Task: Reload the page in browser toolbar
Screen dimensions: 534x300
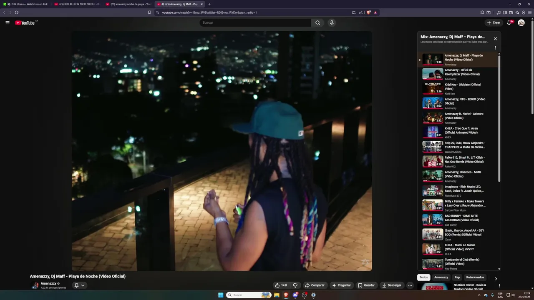Action: pyautogui.click(x=17, y=12)
